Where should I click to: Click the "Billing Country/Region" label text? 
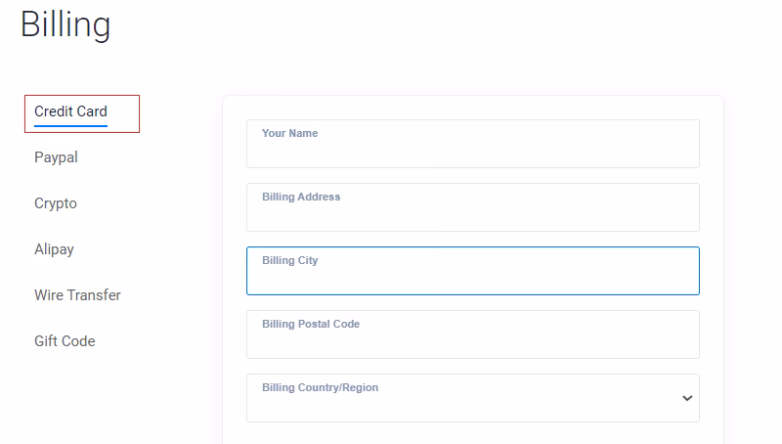pos(320,387)
